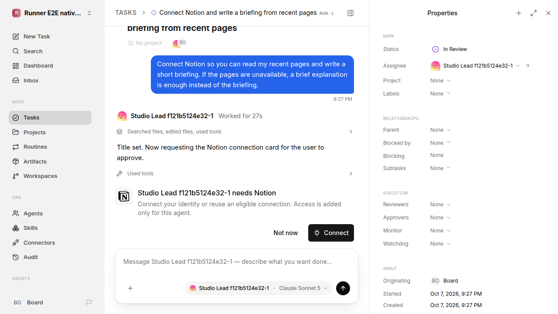Expand the Used tools row

tap(235, 174)
